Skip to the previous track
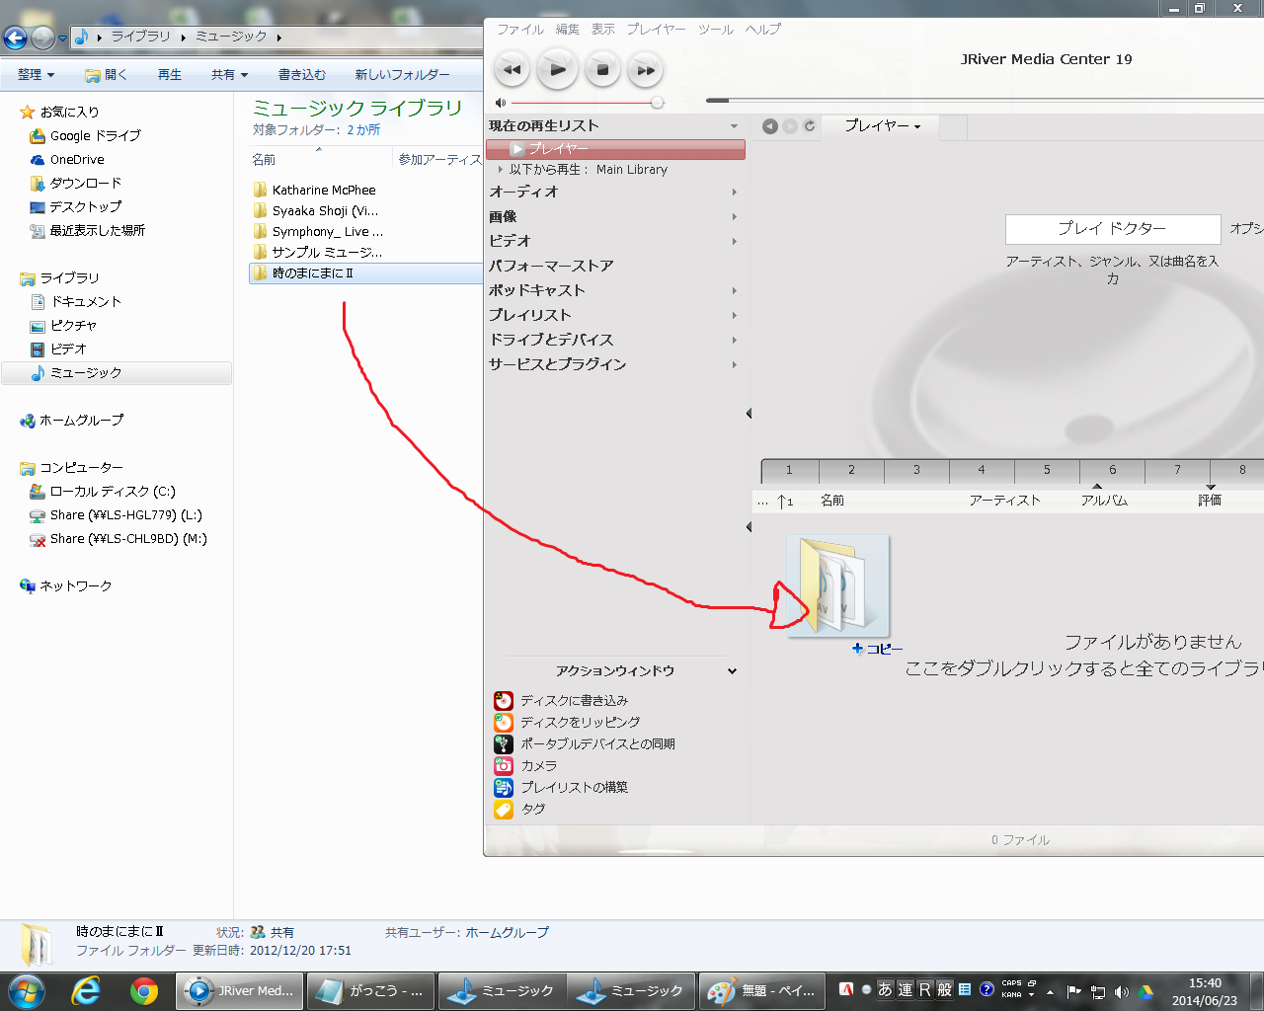This screenshot has height=1011, width=1264. (x=512, y=70)
